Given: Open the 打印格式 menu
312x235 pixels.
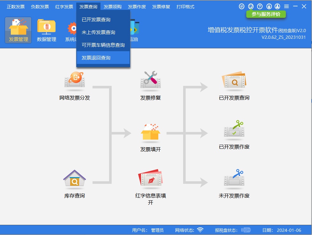Looking at the screenshot, I should point(186,6).
